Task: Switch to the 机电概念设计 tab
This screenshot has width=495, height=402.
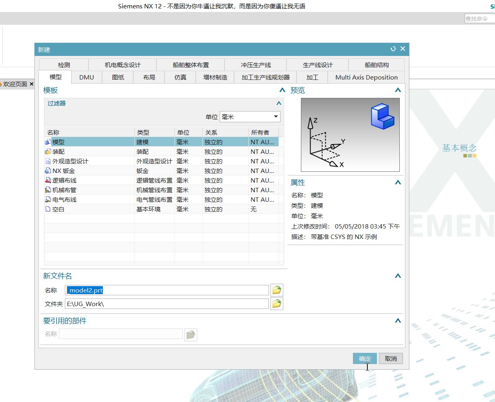Action: [122, 65]
